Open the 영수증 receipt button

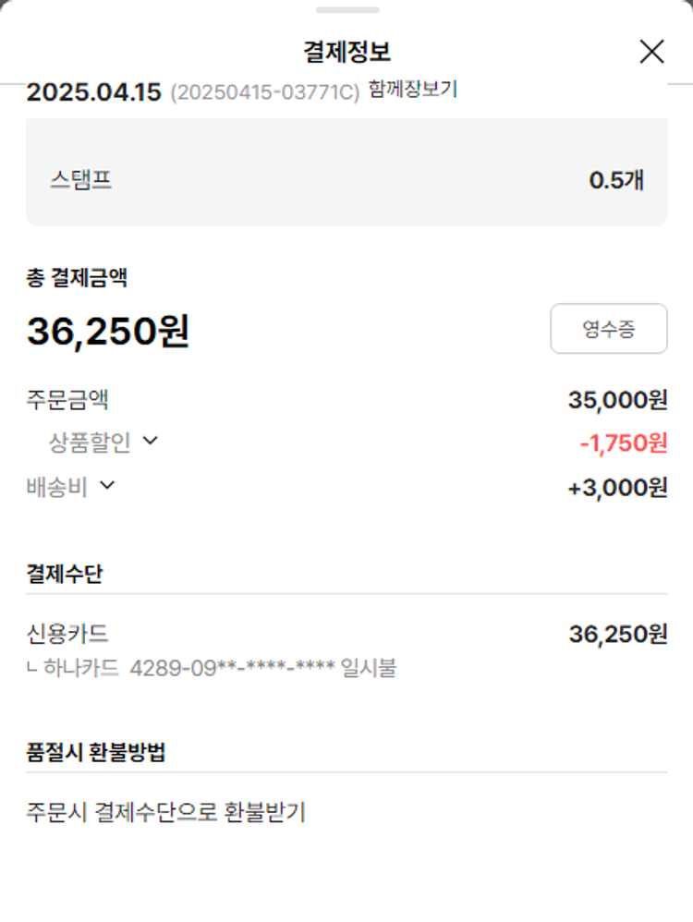[x=608, y=329]
